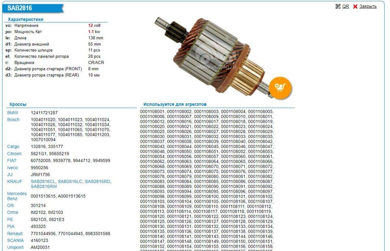Select the Renault brand in crosses

point(15,233)
